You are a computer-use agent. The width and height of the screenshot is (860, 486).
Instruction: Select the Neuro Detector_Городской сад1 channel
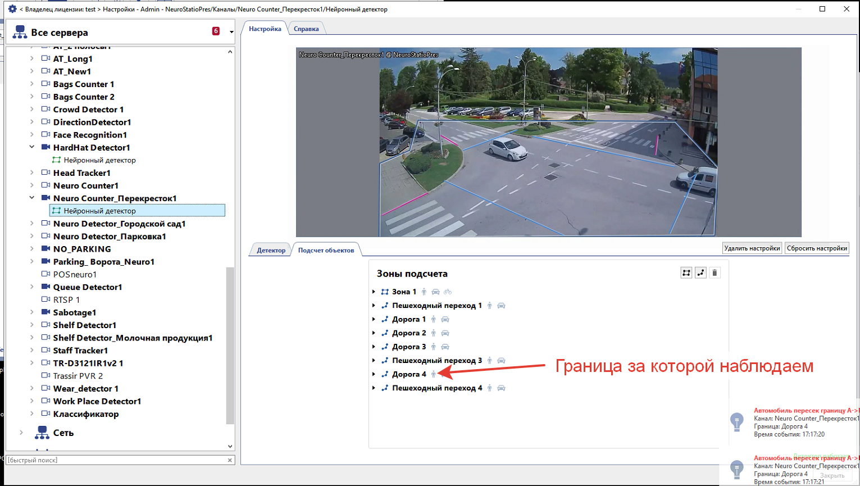[119, 224]
